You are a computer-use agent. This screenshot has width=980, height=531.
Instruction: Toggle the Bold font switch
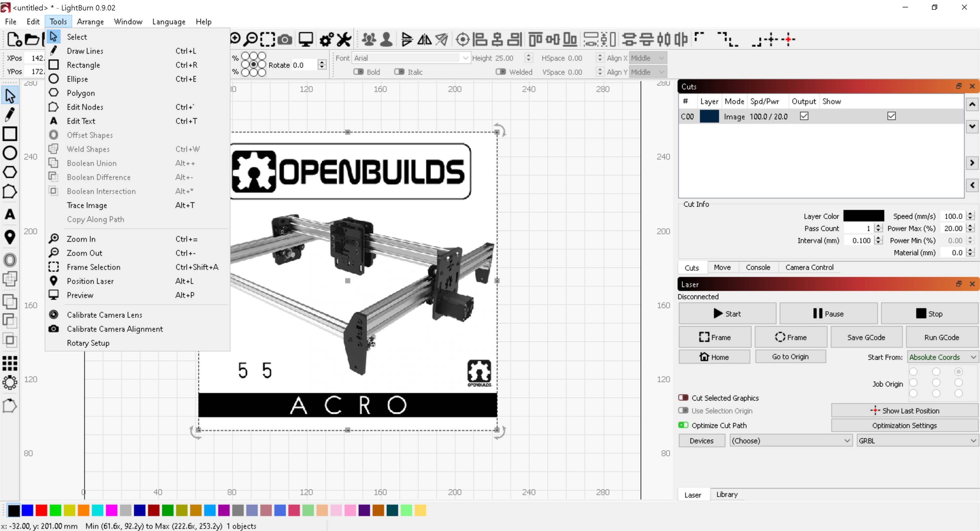358,72
